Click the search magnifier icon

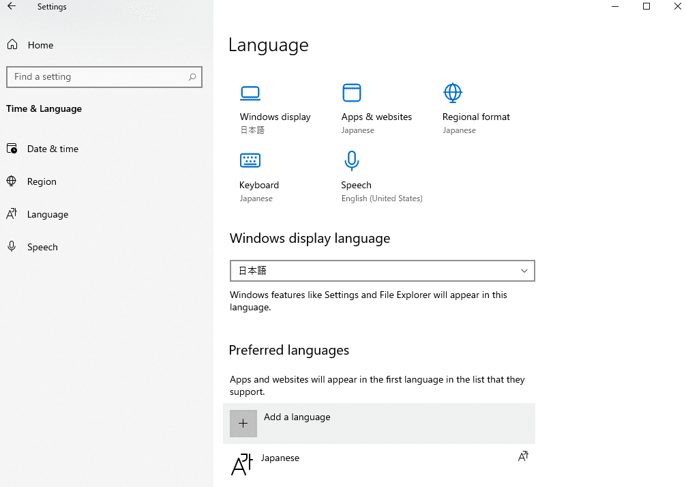[x=192, y=77]
